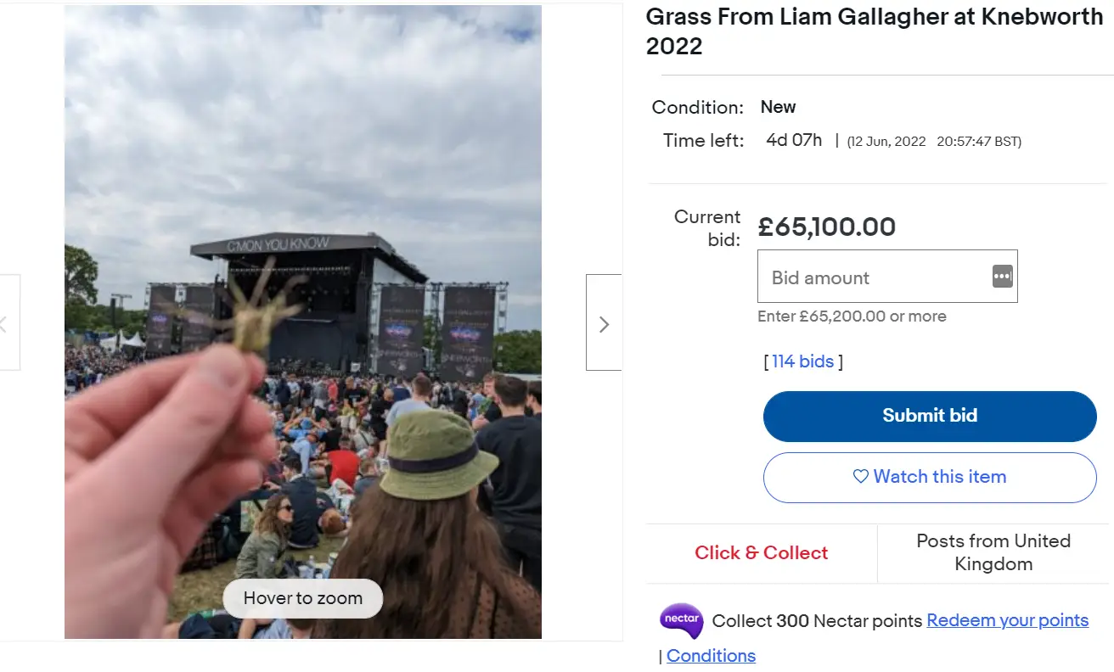Image resolution: width=1114 pixels, height=672 pixels.
Task: Click the purple Nectar logo
Action: (681, 620)
